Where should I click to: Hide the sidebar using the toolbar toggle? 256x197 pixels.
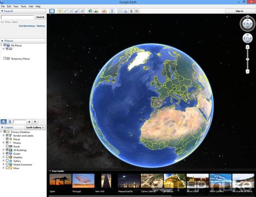[52, 11]
